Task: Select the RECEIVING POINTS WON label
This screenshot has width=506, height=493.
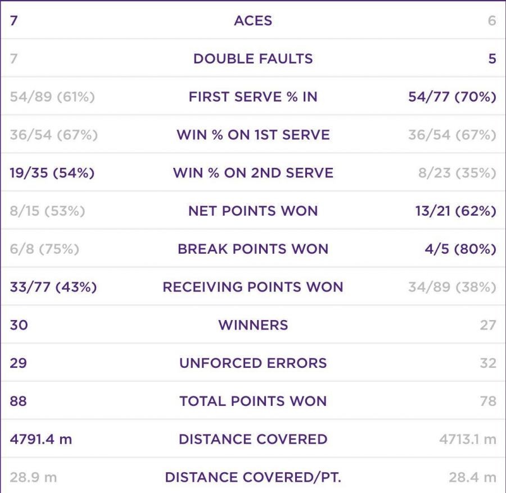Action: pyautogui.click(x=253, y=287)
